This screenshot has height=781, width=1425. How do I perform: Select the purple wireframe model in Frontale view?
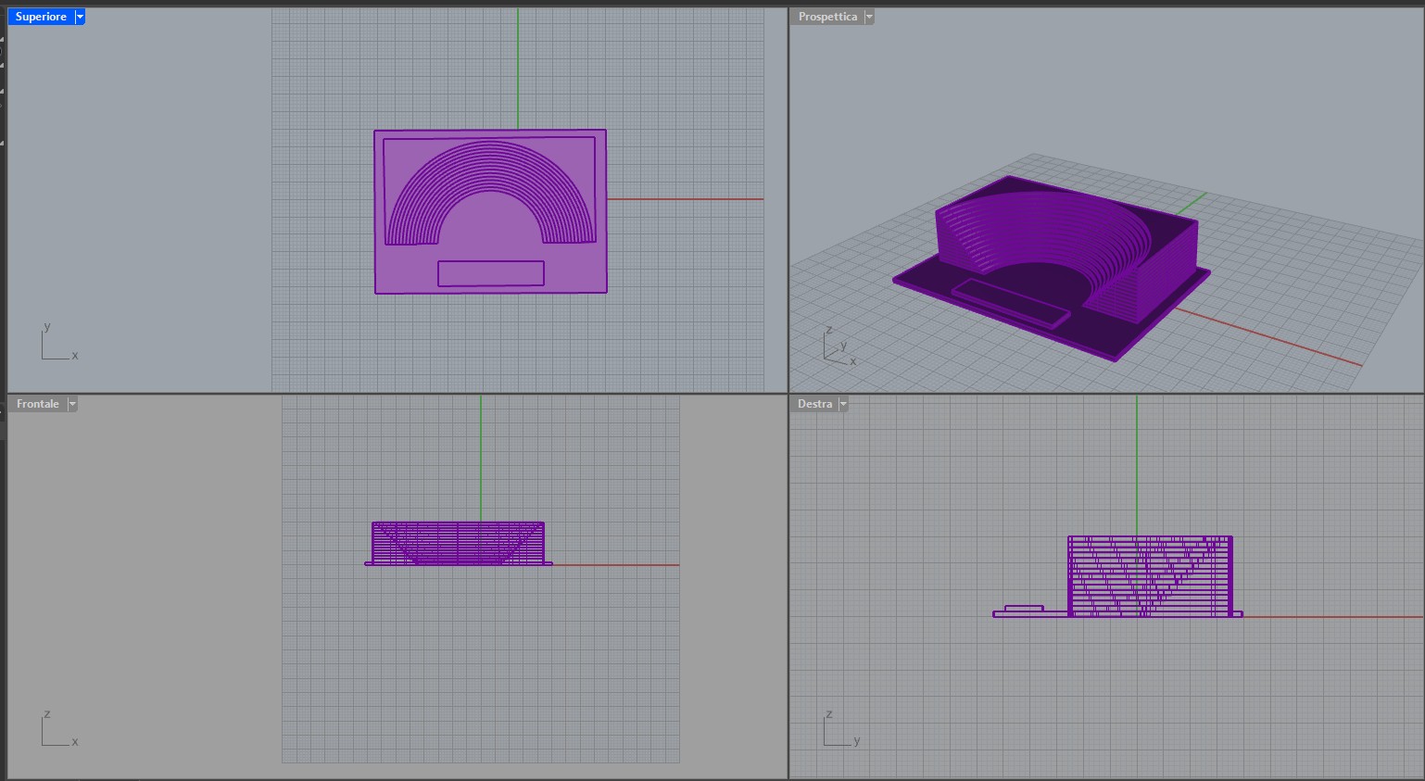pos(458,543)
